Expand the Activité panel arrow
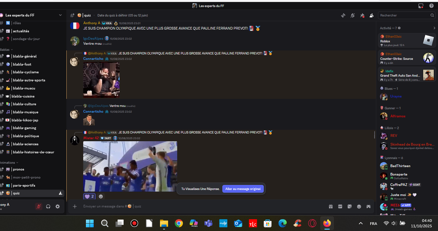Image resolution: width=438 pixels, height=231 pixels. [434, 28]
